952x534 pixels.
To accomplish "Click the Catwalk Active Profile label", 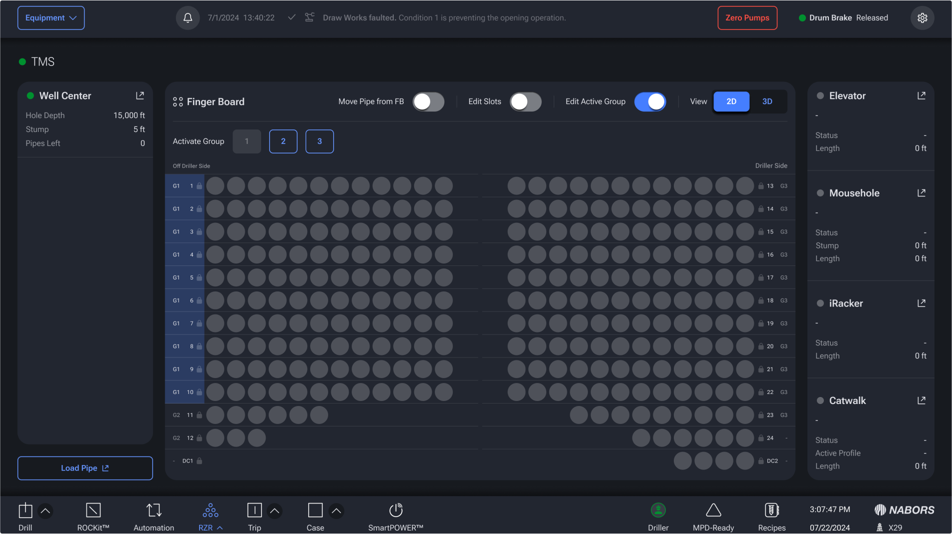I will (x=838, y=453).
